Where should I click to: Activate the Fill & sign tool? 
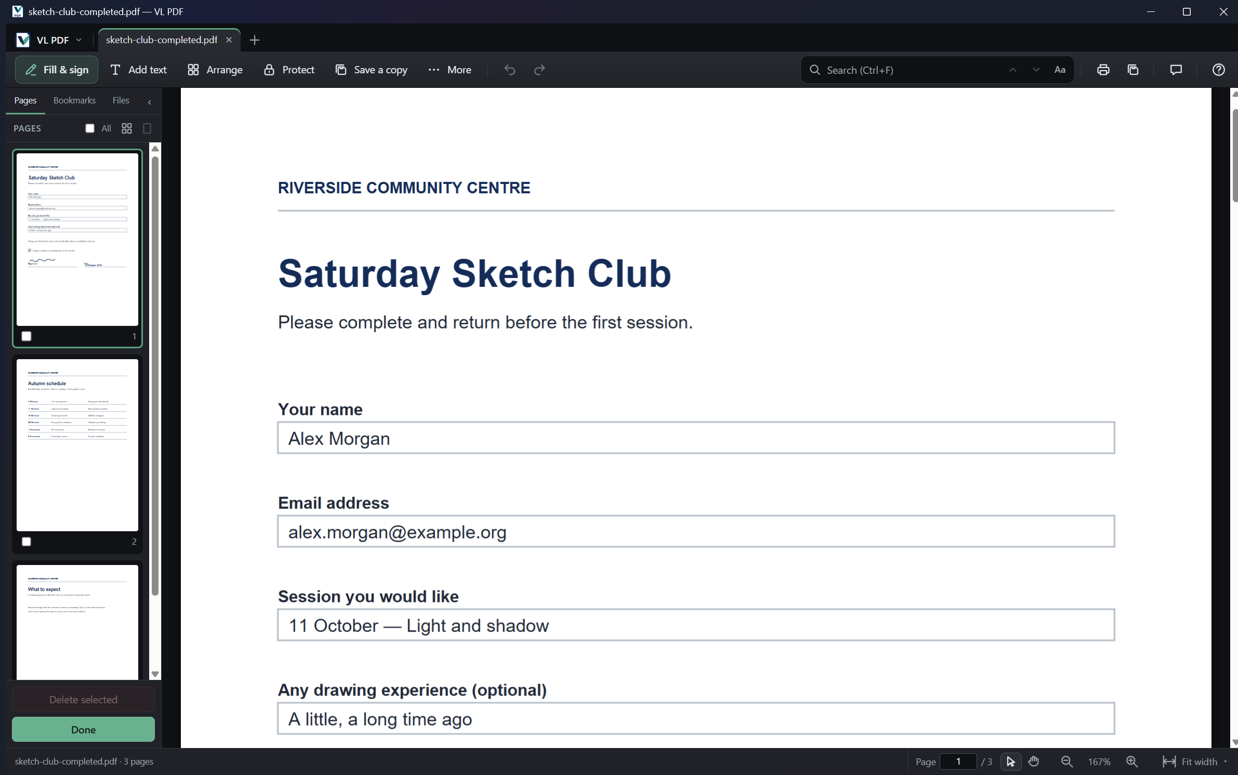pos(57,70)
